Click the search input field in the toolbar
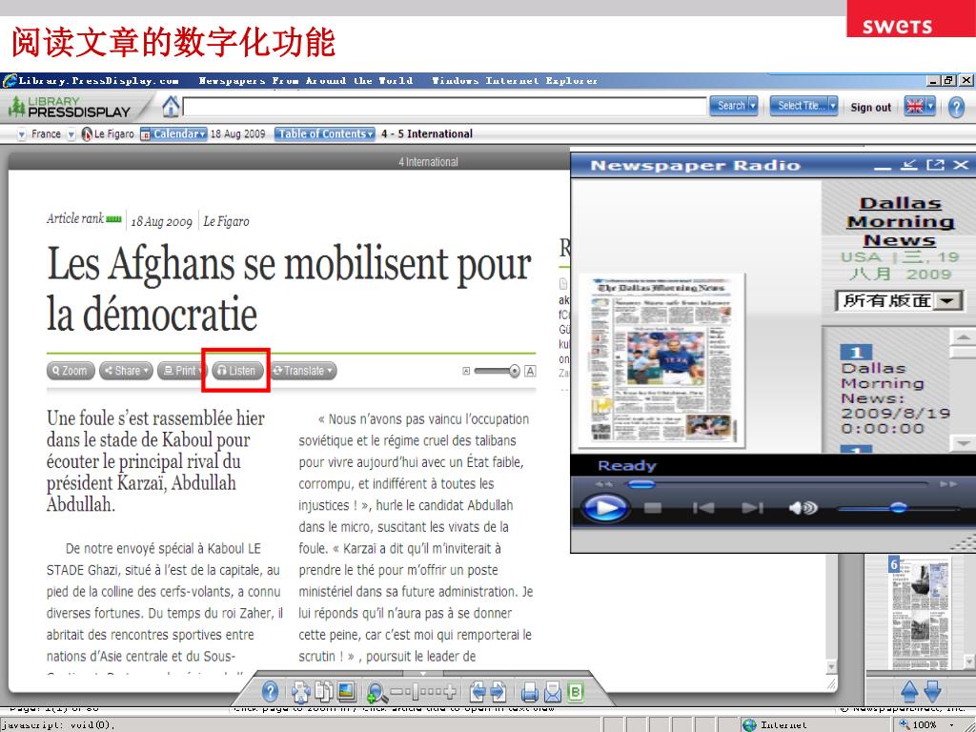Screen dimensions: 976x732 [444, 107]
